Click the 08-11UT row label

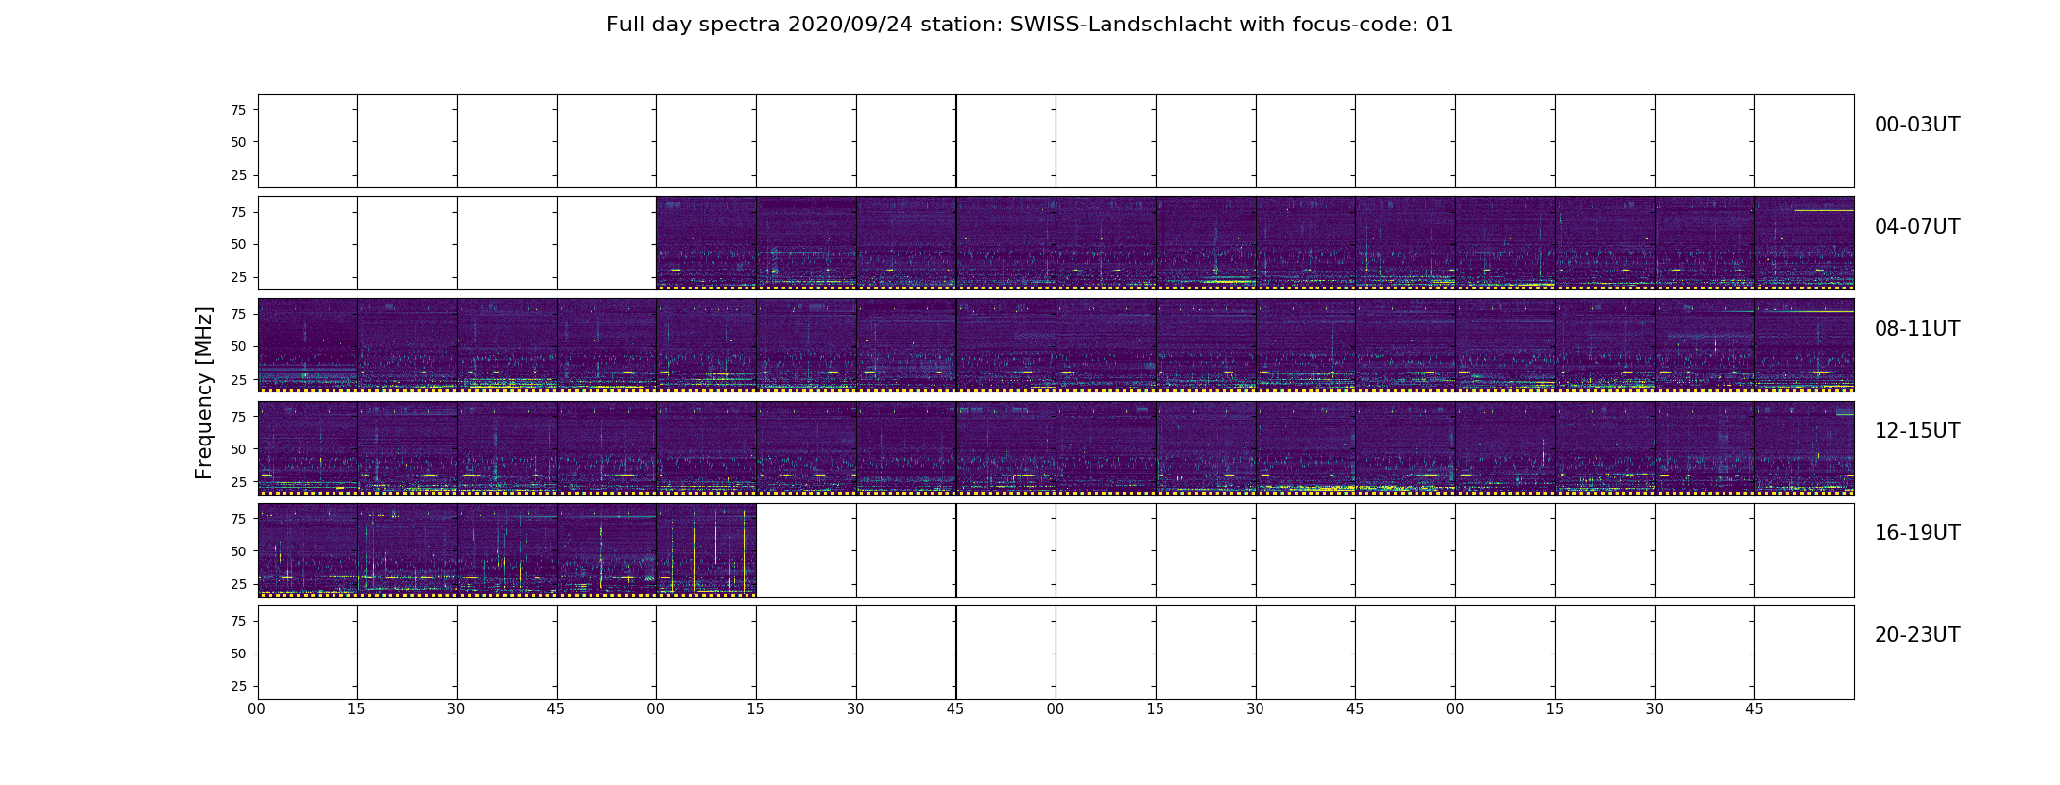click(1917, 329)
